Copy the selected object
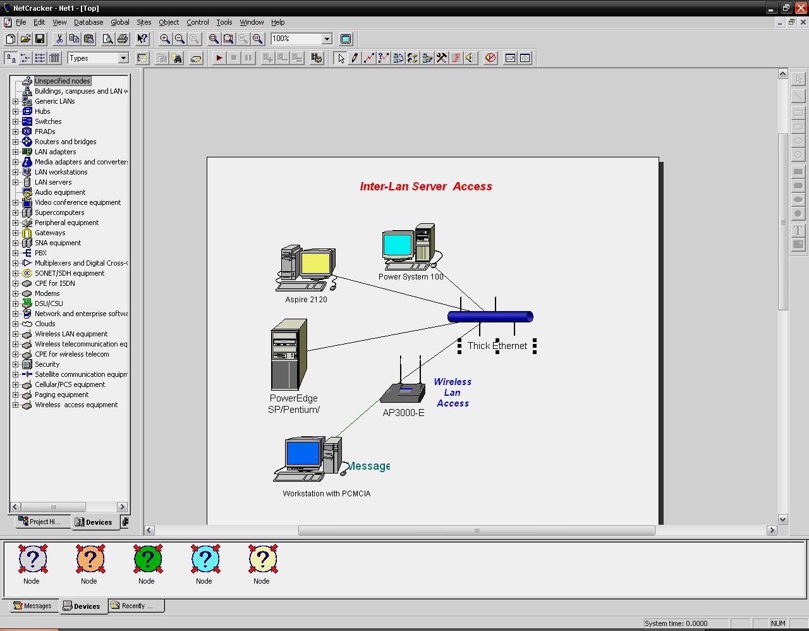 pos(74,39)
